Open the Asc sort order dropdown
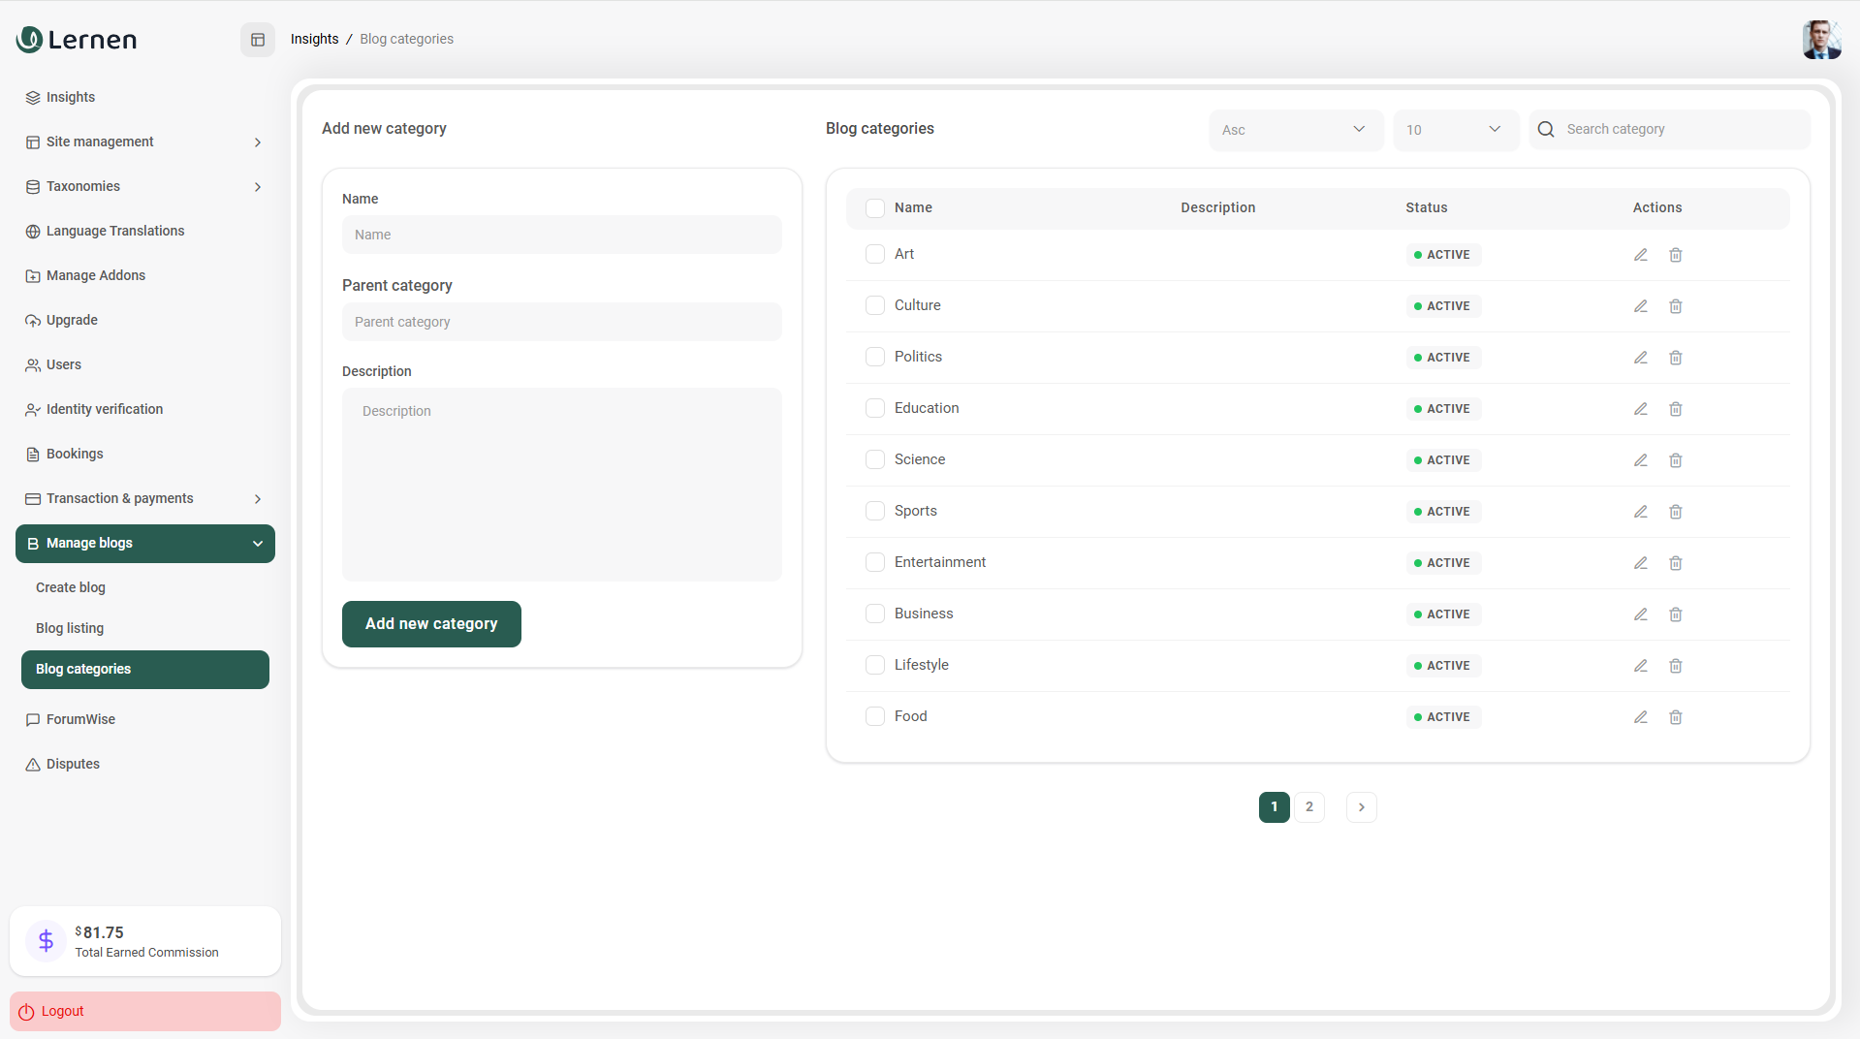This screenshot has height=1039, width=1860. pos(1295,130)
